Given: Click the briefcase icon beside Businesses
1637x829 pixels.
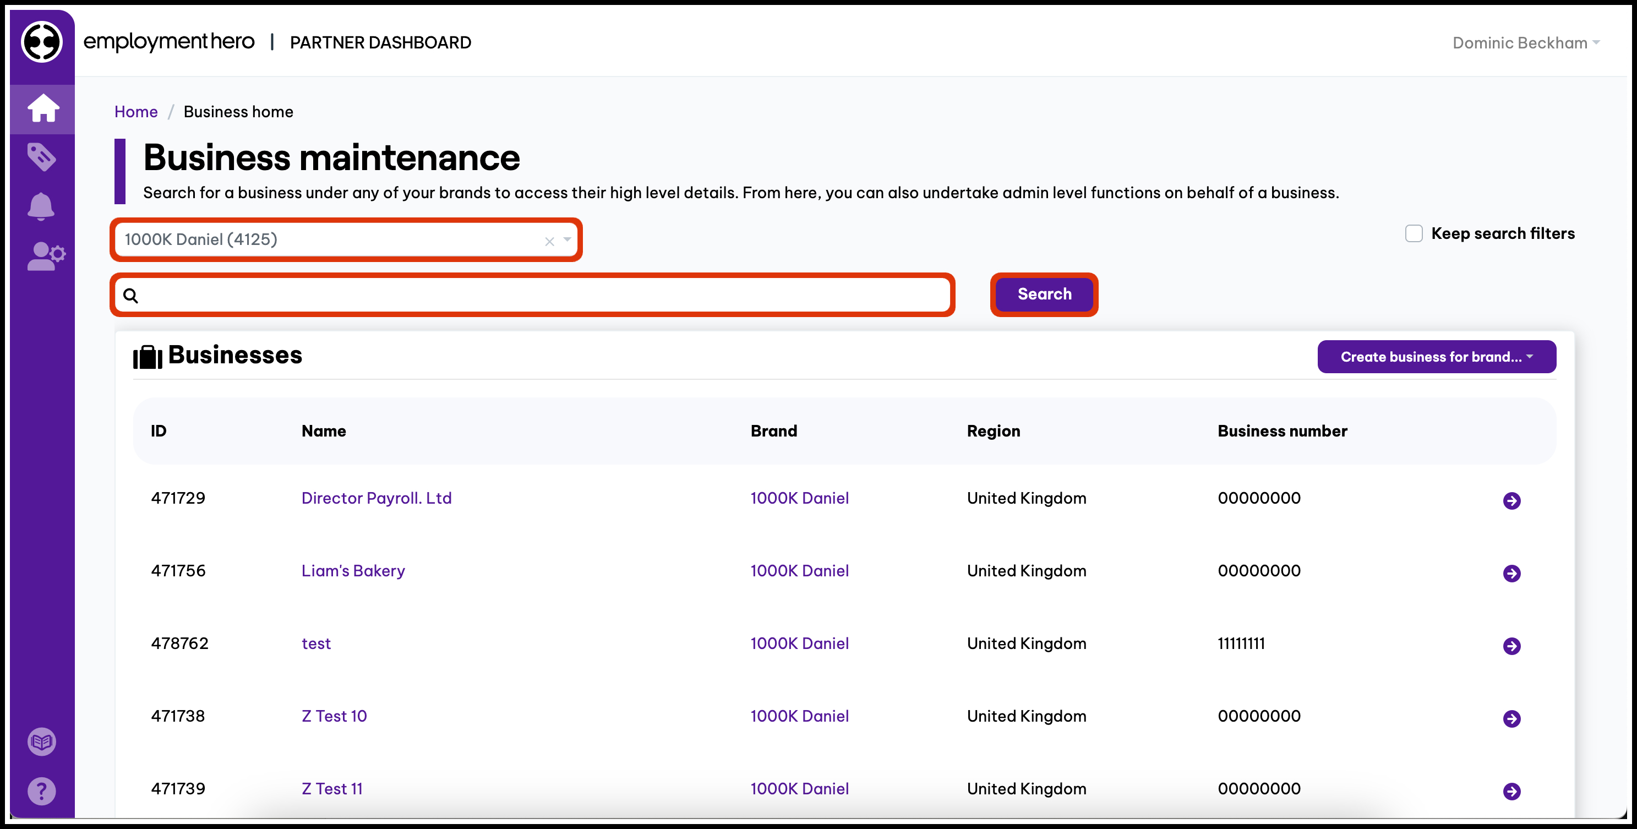Looking at the screenshot, I should click(x=148, y=357).
